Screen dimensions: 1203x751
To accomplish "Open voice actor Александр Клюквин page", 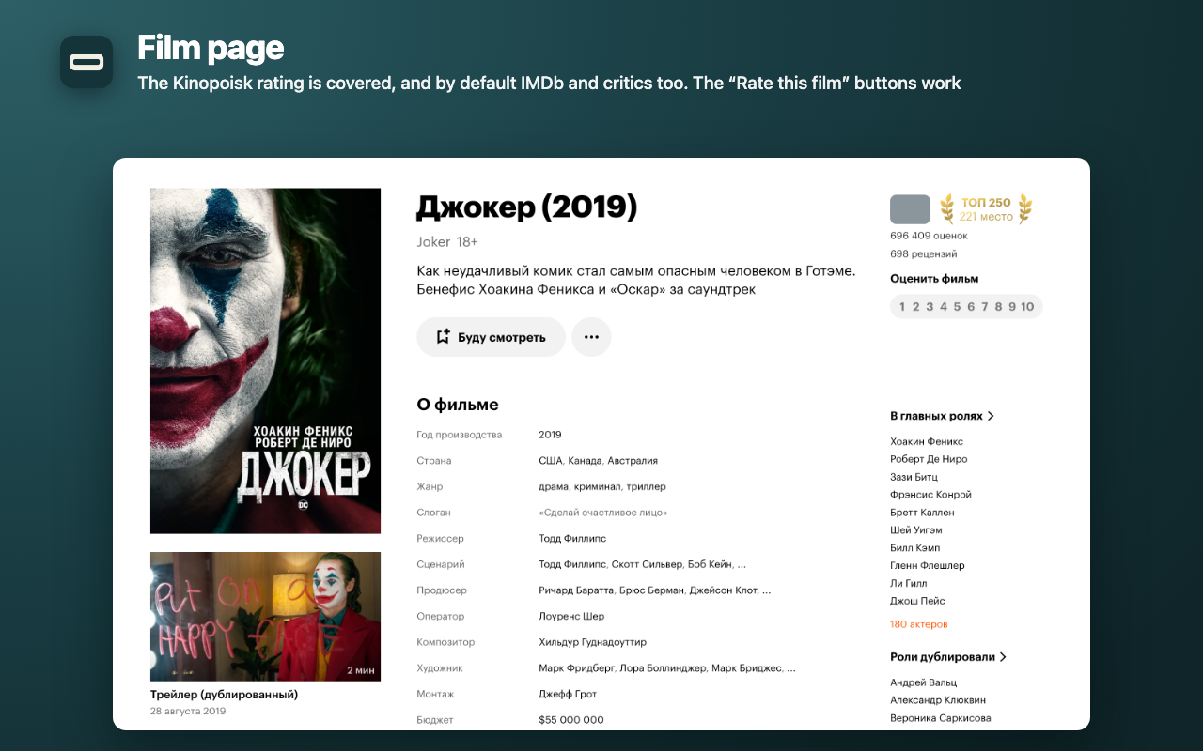I will (x=938, y=700).
